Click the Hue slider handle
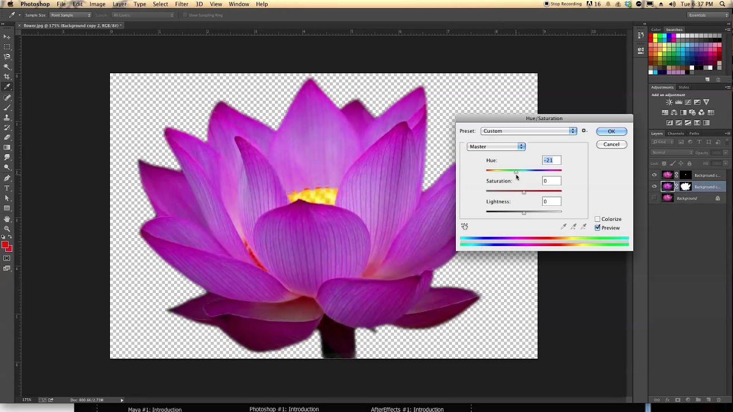This screenshot has height=412, width=733. (x=516, y=172)
